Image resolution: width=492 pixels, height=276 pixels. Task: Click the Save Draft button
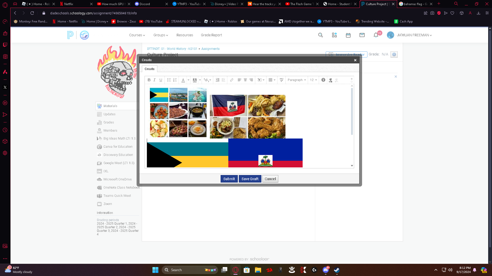[250, 179]
